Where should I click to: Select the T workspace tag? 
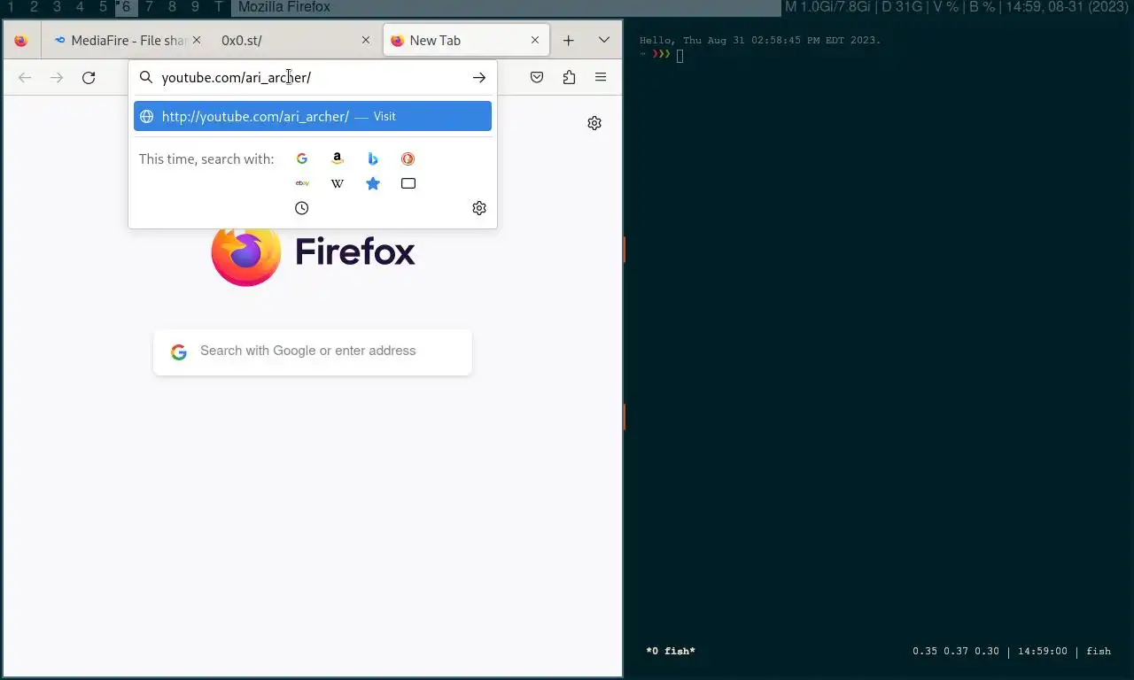[219, 7]
